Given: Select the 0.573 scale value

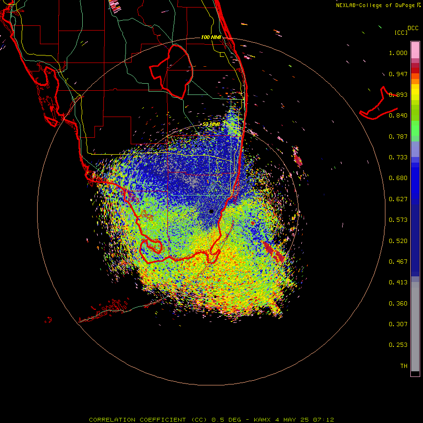Looking at the screenshot, I should [x=398, y=220].
